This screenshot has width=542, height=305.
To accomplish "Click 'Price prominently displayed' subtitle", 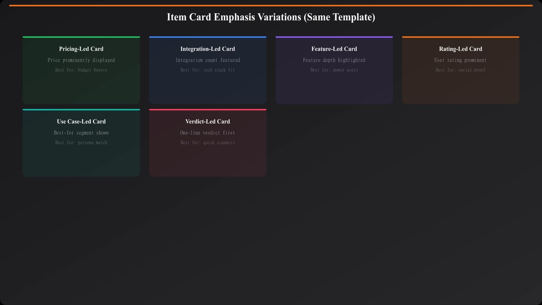I will click(x=81, y=60).
